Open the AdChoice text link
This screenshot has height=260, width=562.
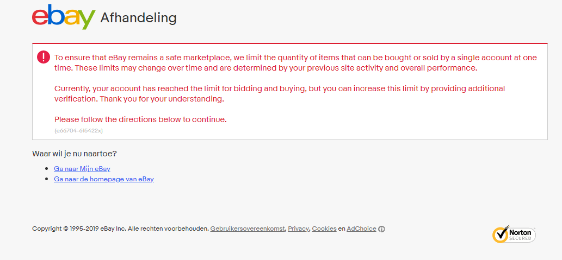[361, 229]
